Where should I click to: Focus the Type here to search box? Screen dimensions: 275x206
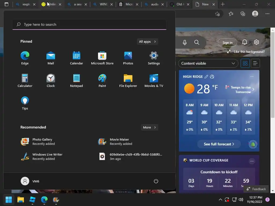[89, 24]
